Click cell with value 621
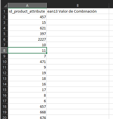 click(x=27, y=28)
